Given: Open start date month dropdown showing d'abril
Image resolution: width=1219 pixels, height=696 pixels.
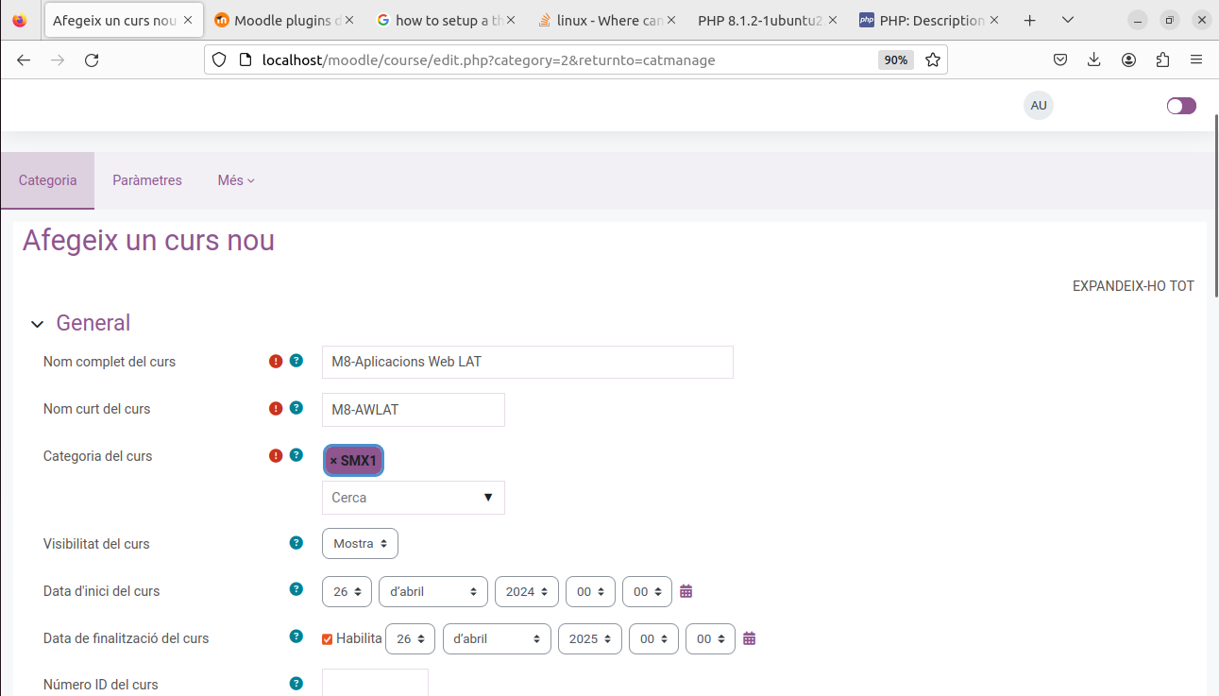Looking at the screenshot, I should coord(432,591).
